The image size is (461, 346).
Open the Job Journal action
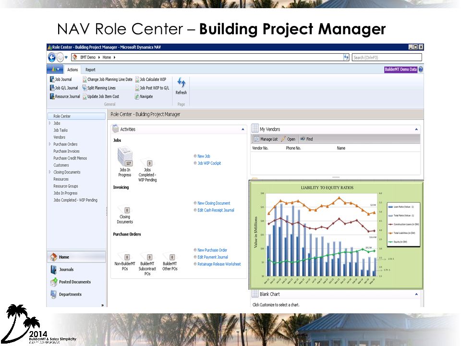pos(61,79)
